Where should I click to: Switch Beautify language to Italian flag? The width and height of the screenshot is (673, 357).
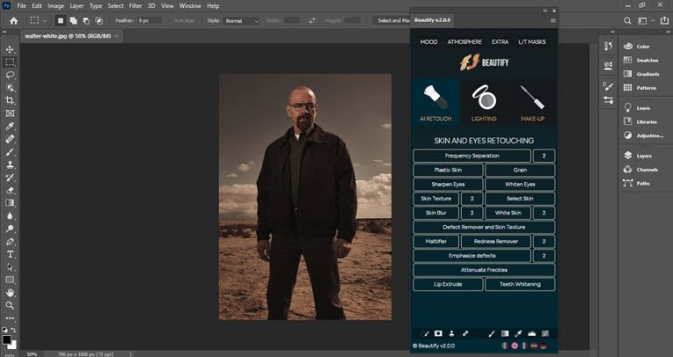click(x=505, y=346)
